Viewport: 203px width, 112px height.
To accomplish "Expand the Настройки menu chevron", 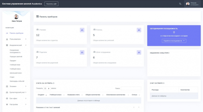I will pos(26,104).
